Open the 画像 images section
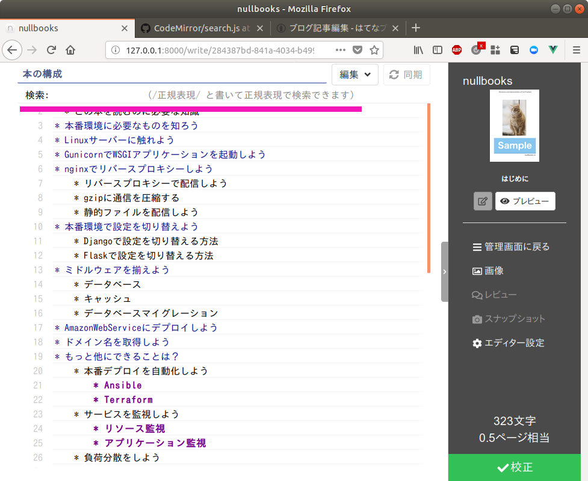 tap(488, 271)
